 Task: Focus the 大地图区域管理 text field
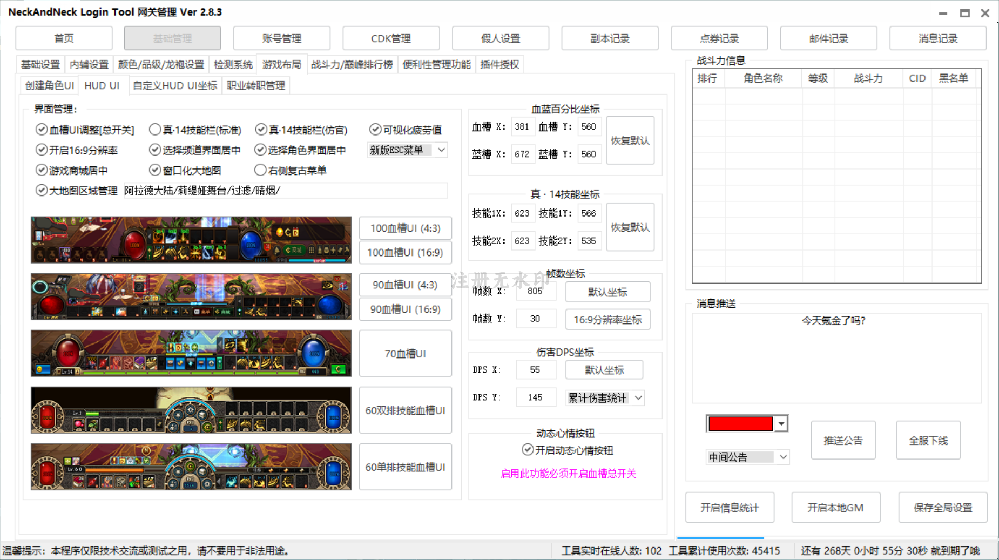285,191
